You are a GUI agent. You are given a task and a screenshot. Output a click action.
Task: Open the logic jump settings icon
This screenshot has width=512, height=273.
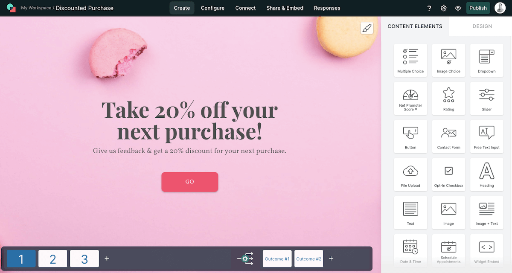click(245, 258)
